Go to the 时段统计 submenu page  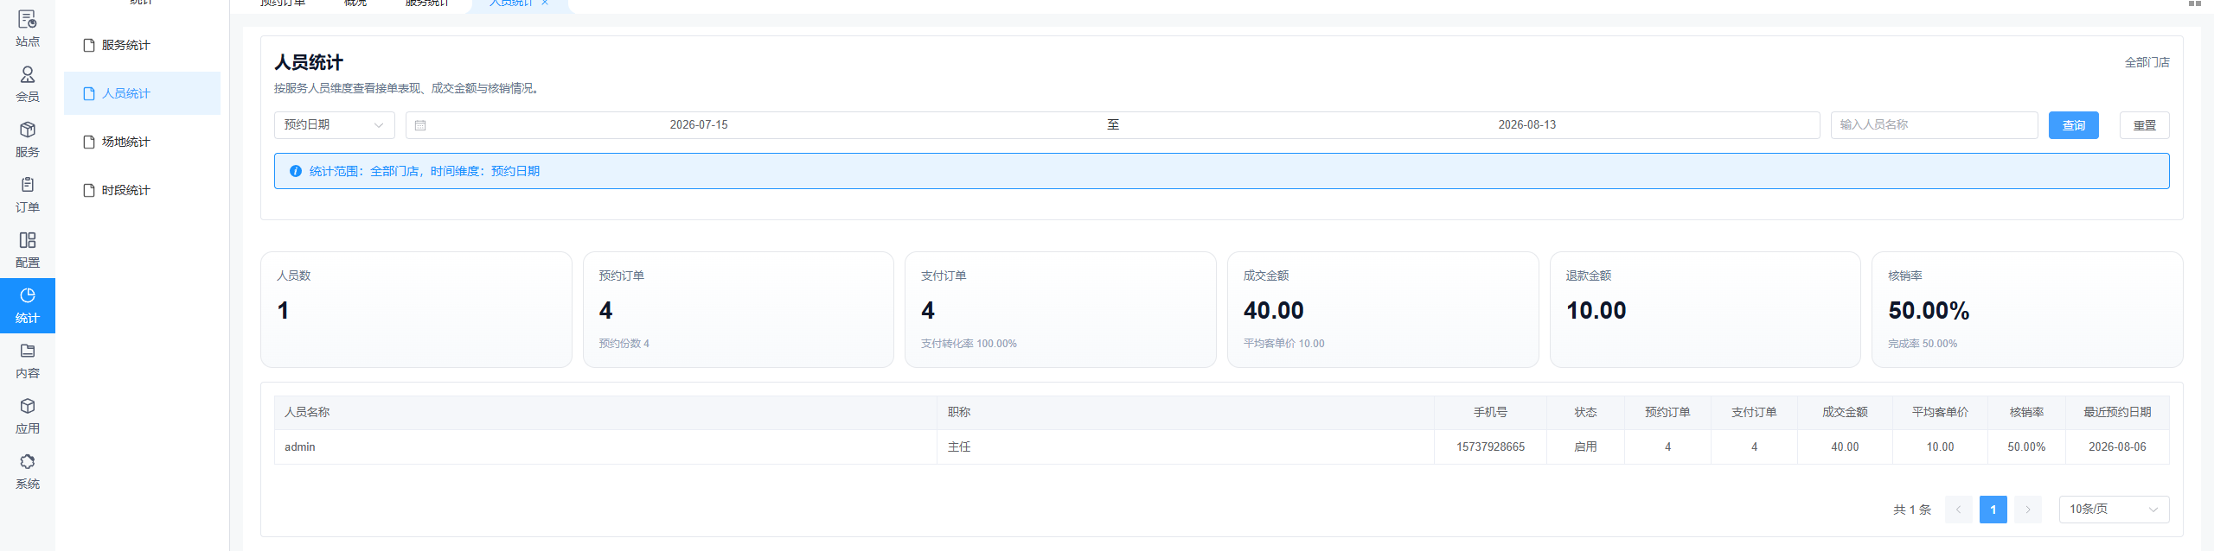tap(142, 190)
